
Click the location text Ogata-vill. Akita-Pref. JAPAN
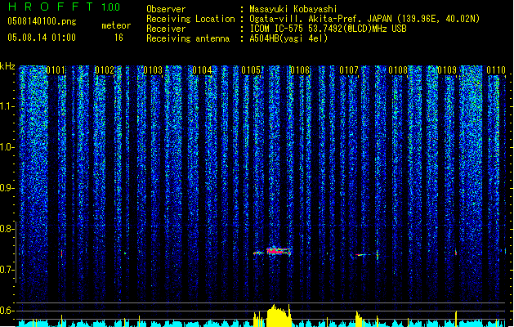tap(321, 19)
